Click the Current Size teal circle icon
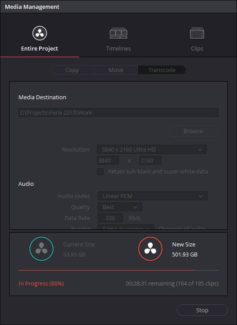The height and width of the screenshot is (325, 237). 41,249
